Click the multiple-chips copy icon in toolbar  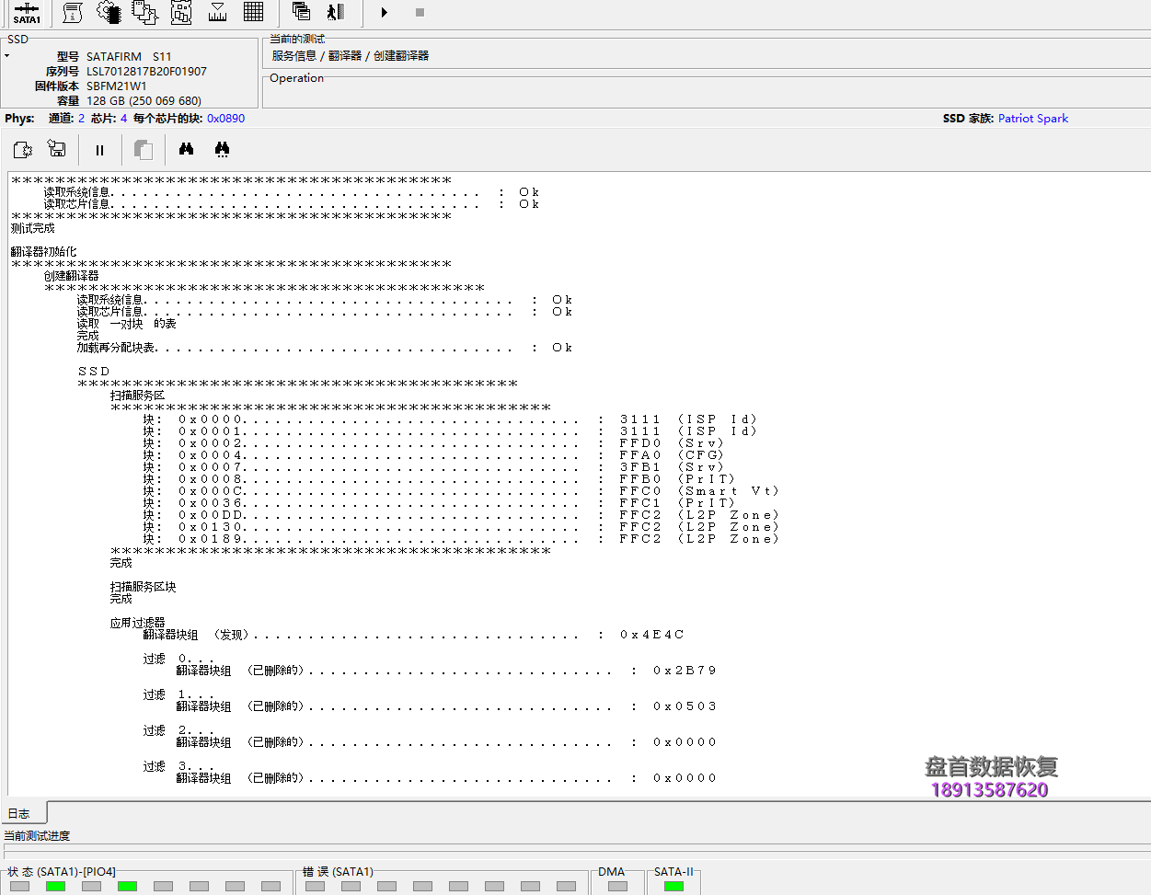tap(145, 13)
